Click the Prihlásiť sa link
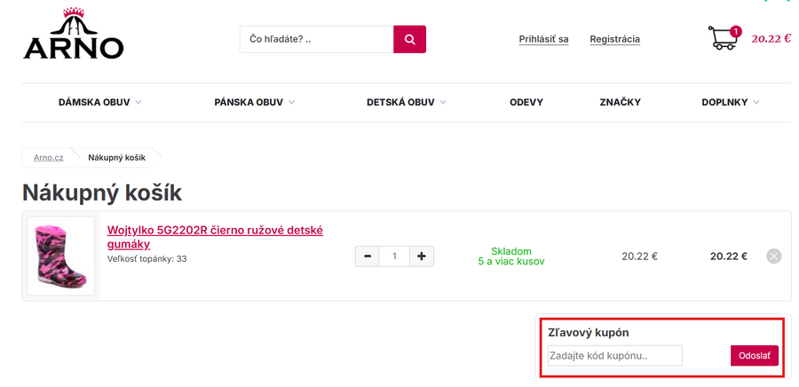Viewport: 799px width, 387px height. tap(543, 39)
